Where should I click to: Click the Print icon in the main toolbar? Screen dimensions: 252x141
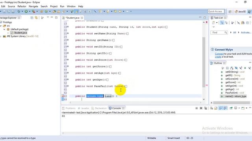point(13,11)
